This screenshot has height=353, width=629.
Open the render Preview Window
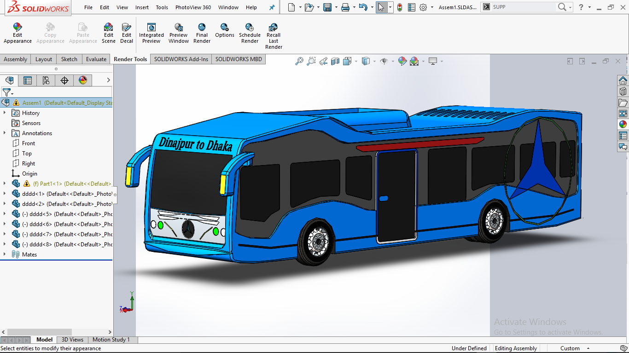[179, 33]
